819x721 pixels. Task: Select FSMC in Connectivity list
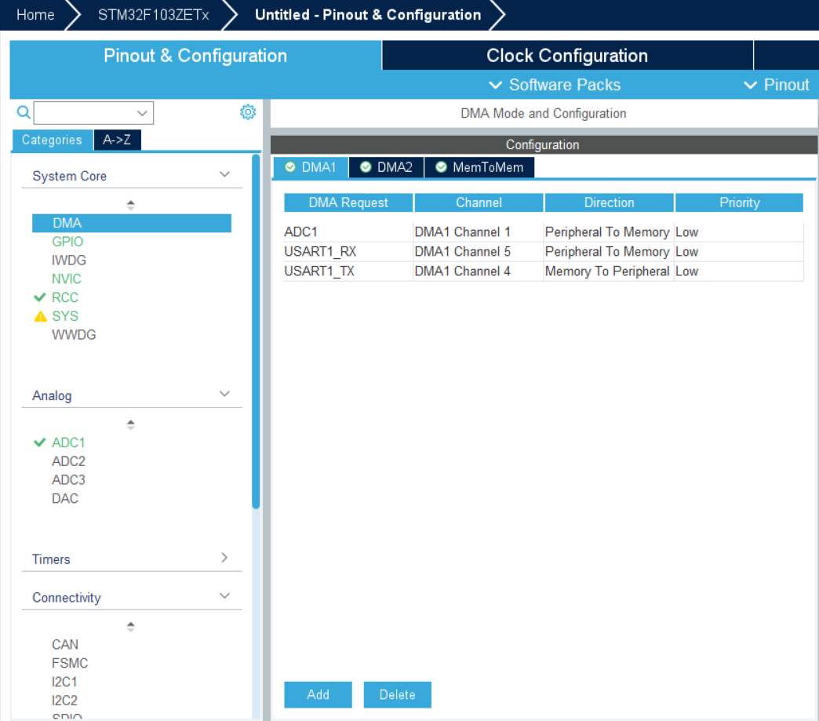click(x=70, y=664)
